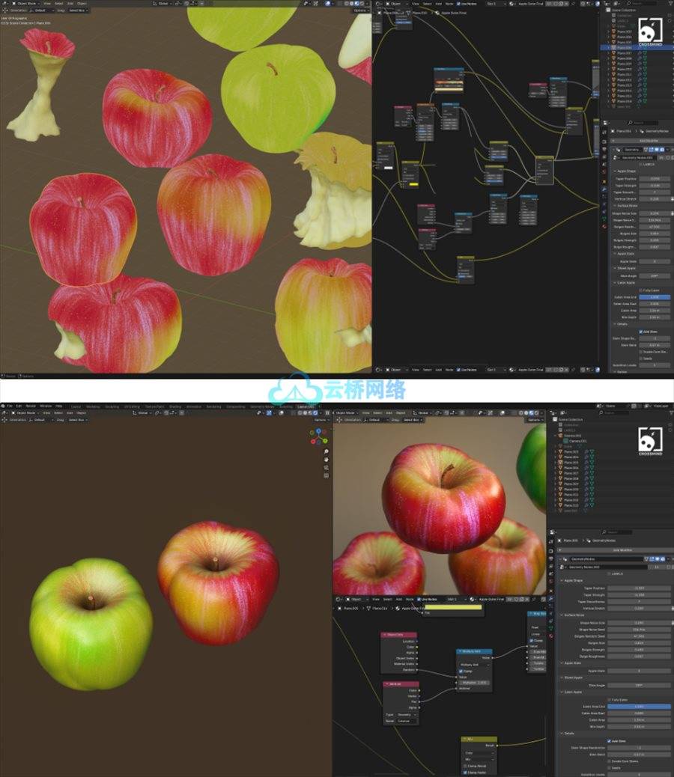
Task: Open Object properties tab in lower properties editor
Action: 550,591
